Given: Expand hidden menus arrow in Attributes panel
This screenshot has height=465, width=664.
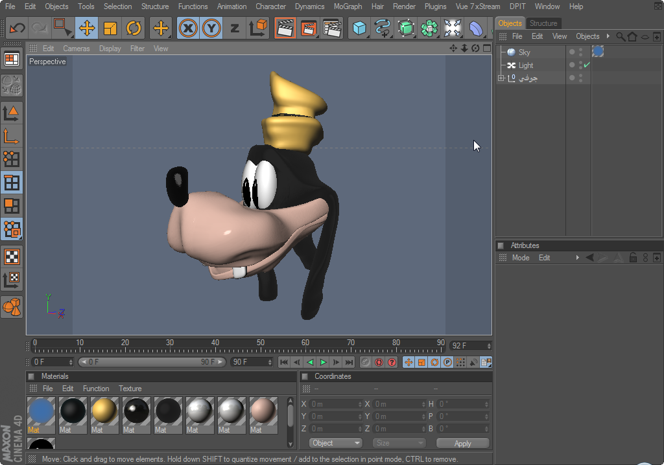Looking at the screenshot, I should (578, 258).
